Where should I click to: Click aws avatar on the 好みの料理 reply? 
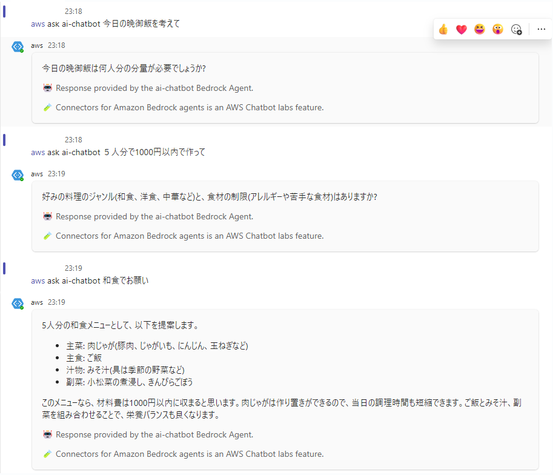(x=18, y=175)
